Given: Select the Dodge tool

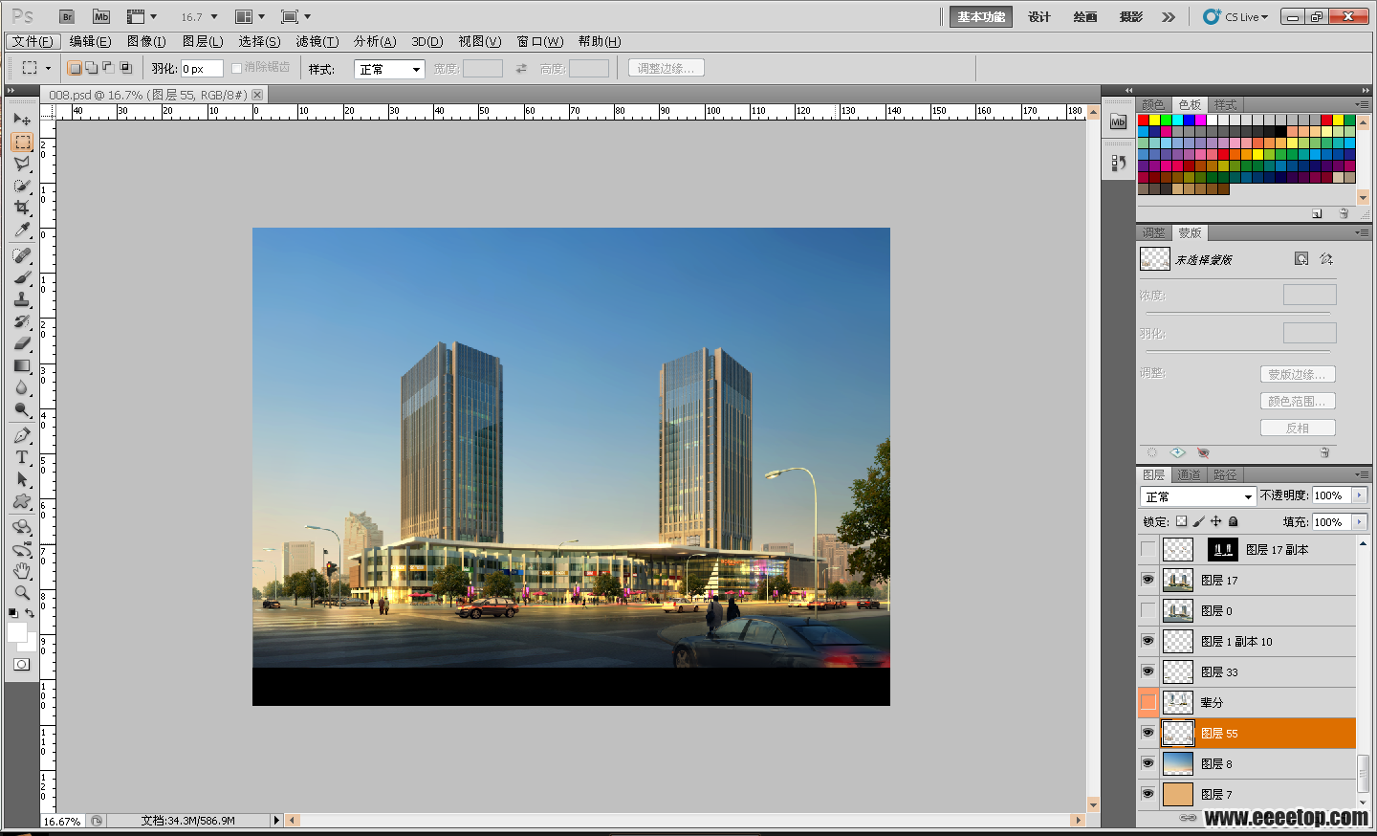Looking at the screenshot, I should 22,409.
